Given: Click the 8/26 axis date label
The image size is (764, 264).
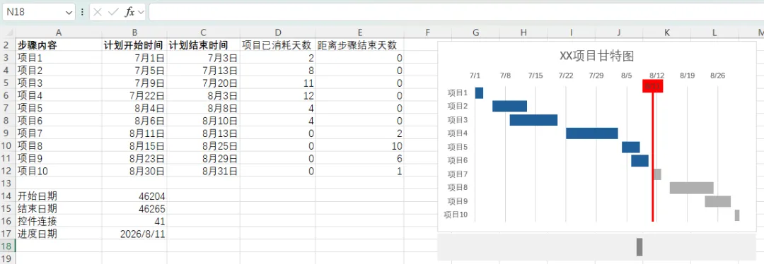Looking at the screenshot, I should click(717, 76).
